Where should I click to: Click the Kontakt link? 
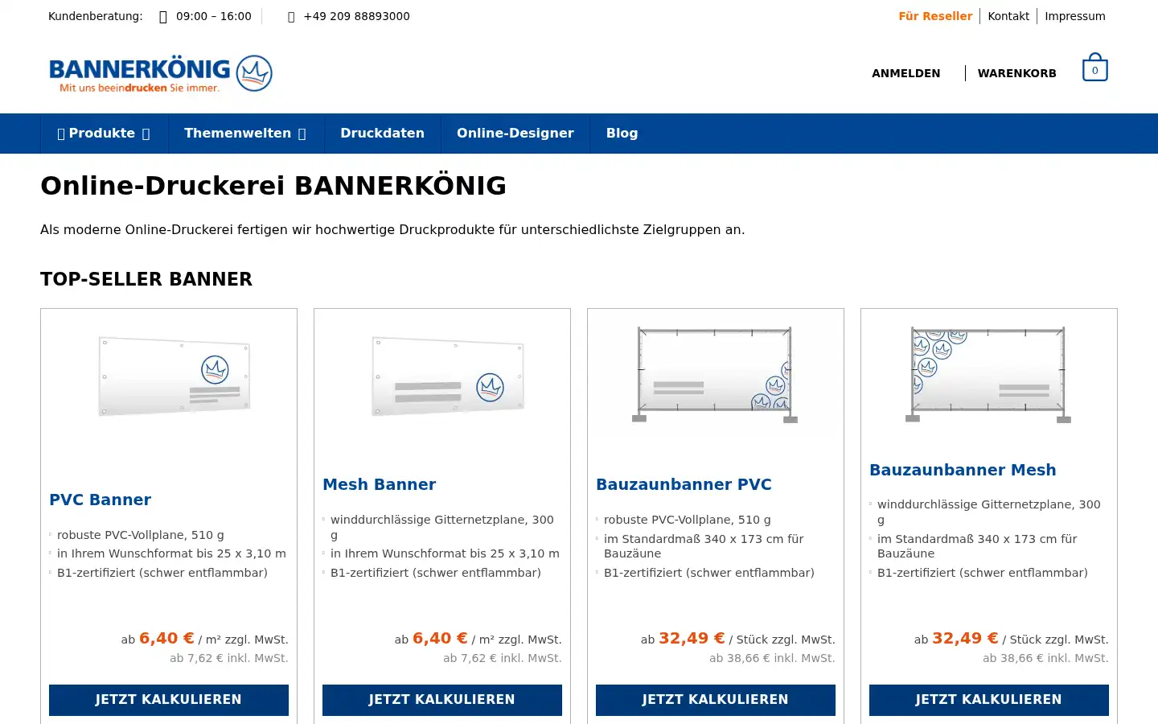pyautogui.click(x=1008, y=16)
